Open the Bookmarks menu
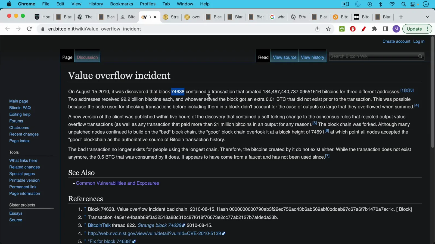 (x=122, y=4)
